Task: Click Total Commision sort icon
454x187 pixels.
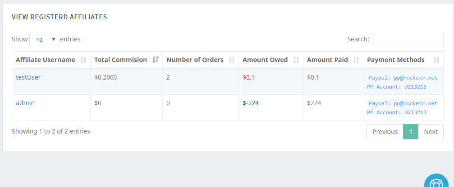Action: pyautogui.click(x=156, y=60)
